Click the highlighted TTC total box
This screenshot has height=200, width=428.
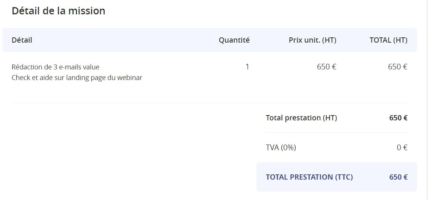click(337, 177)
